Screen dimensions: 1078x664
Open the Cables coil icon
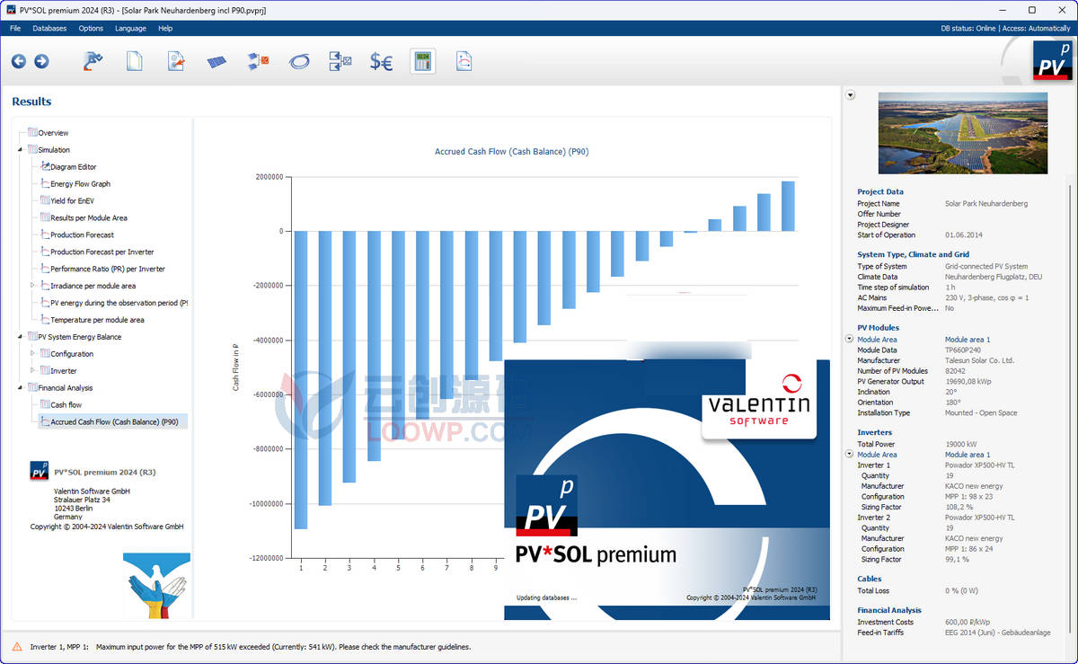click(x=299, y=61)
